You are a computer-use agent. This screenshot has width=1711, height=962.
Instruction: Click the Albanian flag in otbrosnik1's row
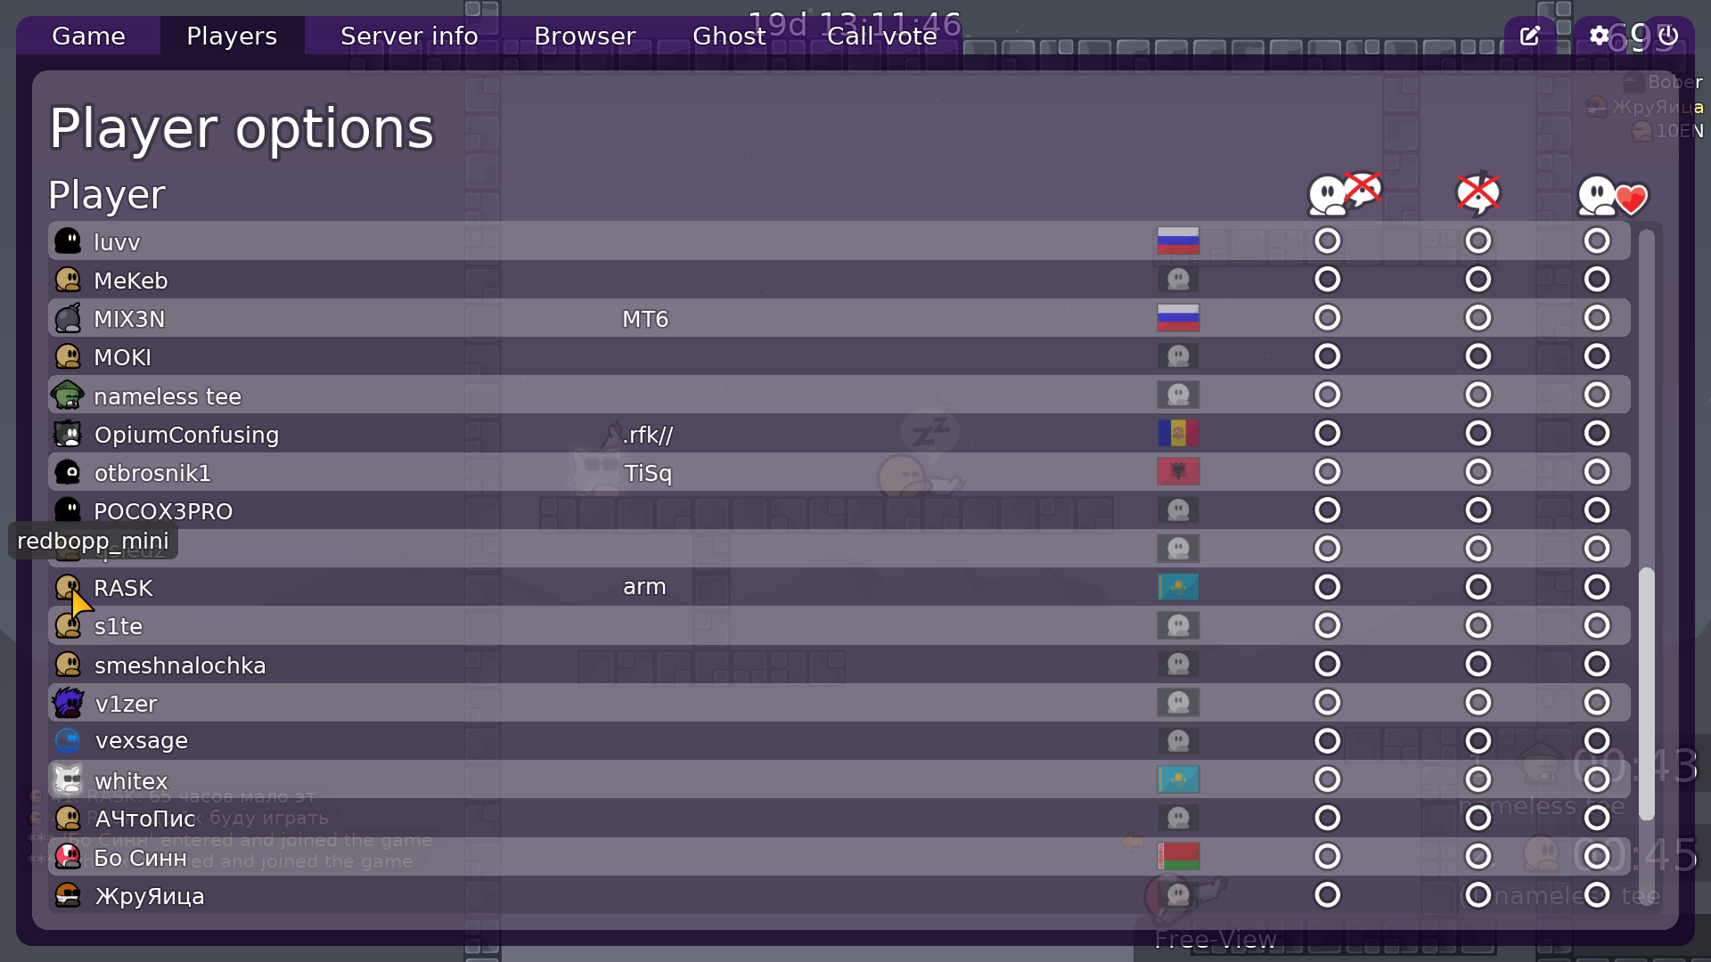coord(1178,471)
